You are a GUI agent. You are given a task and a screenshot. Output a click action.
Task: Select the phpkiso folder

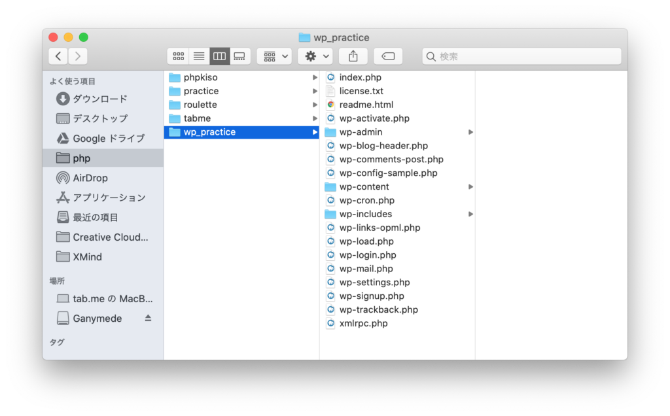(200, 77)
